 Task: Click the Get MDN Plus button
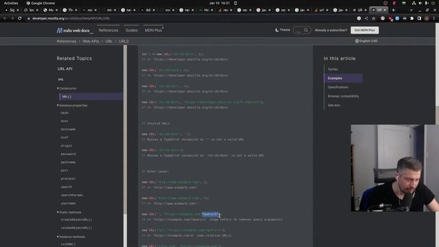(364, 30)
